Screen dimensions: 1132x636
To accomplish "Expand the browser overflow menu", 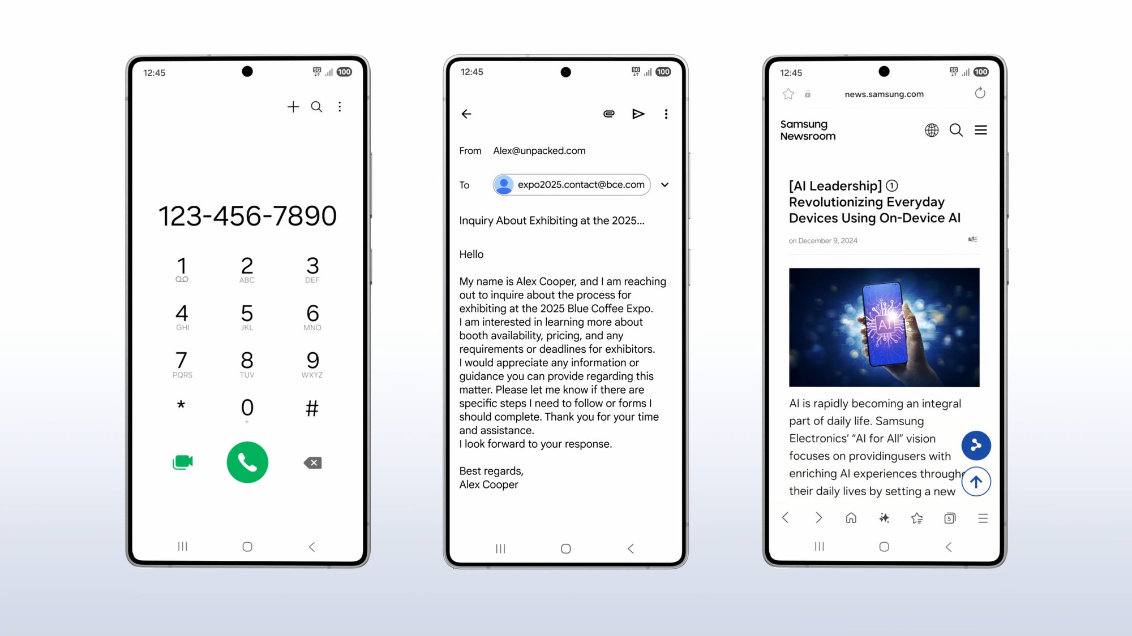I will (x=983, y=518).
